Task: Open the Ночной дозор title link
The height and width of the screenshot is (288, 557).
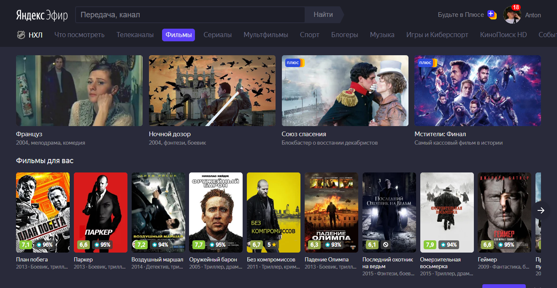Action: (x=170, y=134)
